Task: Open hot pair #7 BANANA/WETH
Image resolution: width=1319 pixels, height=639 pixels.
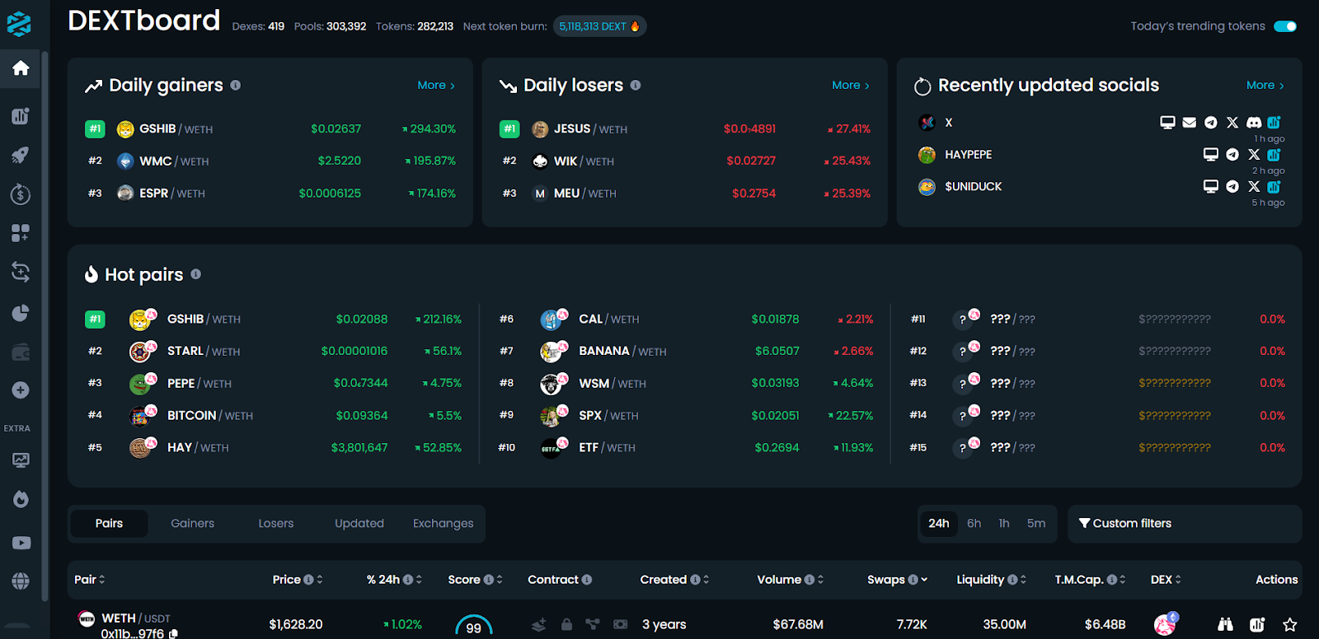Action: 686,352
